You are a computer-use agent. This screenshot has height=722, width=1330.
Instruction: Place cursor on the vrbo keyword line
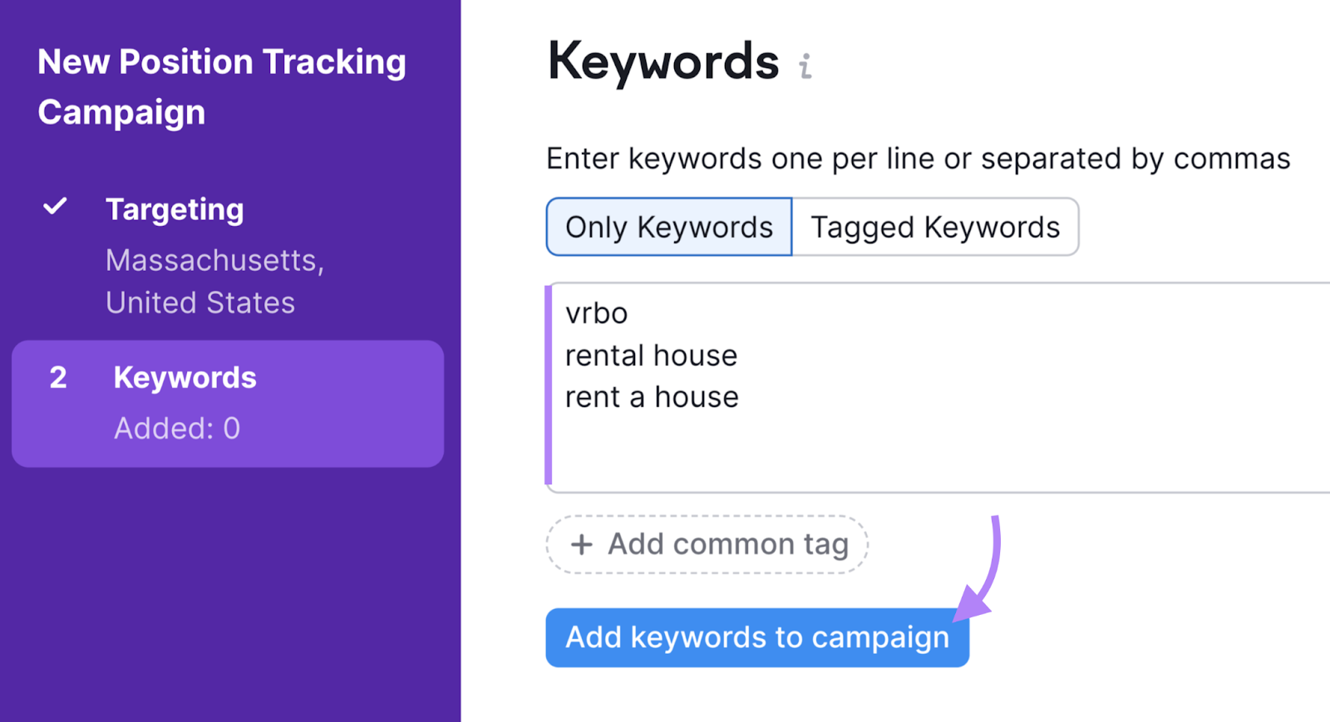(x=597, y=314)
